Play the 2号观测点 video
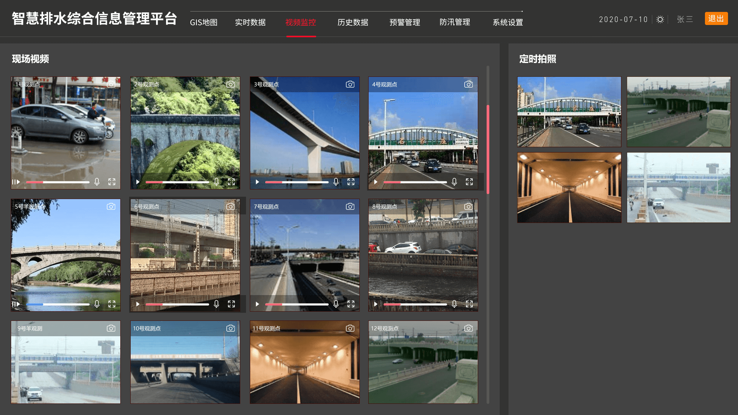The image size is (738, 415). (x=138, y=182)
